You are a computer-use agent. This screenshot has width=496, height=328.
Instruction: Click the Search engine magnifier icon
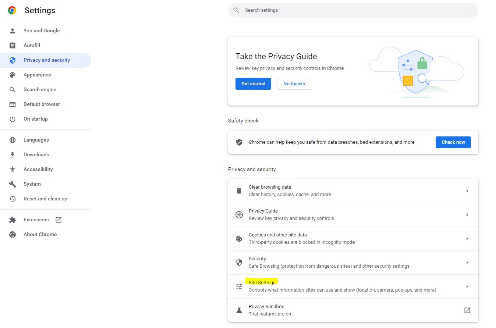click(x=13, y=89)
